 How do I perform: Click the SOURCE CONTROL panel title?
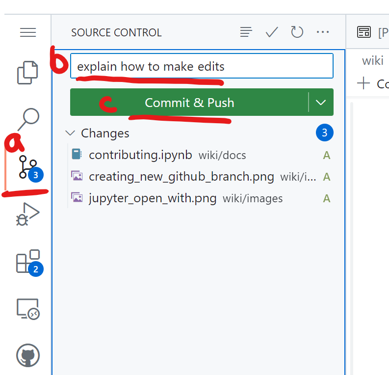click(x=116, y=32)
